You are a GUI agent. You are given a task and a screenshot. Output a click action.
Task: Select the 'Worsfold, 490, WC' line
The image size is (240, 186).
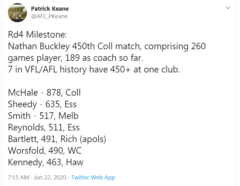point(45,151)
